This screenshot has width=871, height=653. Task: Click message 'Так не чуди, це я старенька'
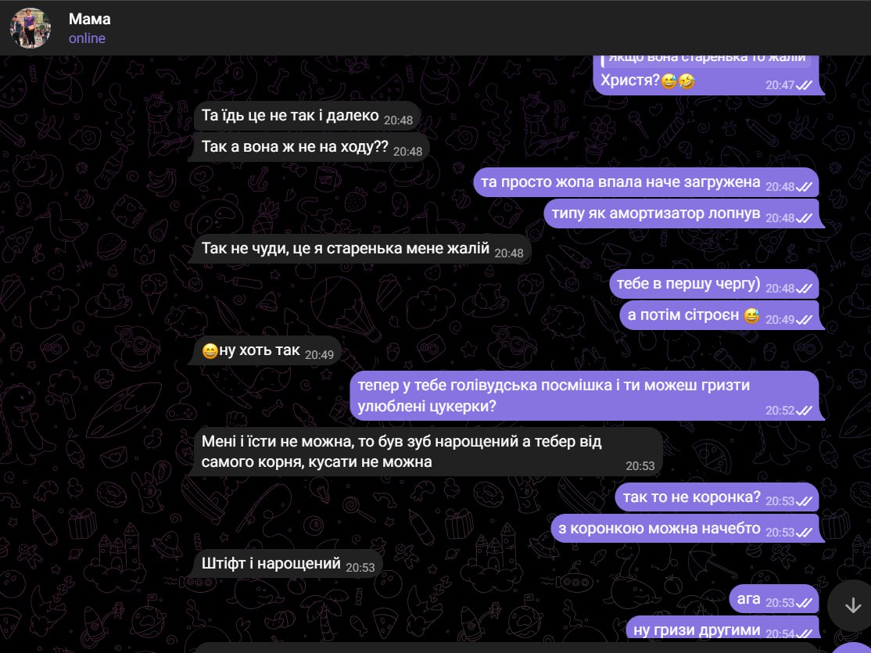tap(362, 249)
